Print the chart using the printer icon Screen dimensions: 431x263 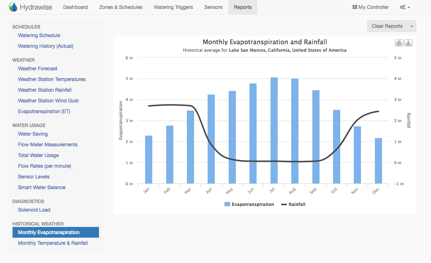click(399, 43)
